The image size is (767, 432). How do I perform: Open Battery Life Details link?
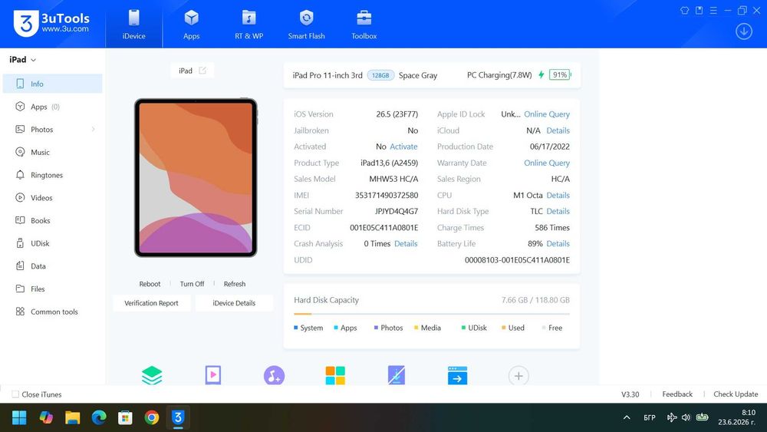click(x=558, y=244)
